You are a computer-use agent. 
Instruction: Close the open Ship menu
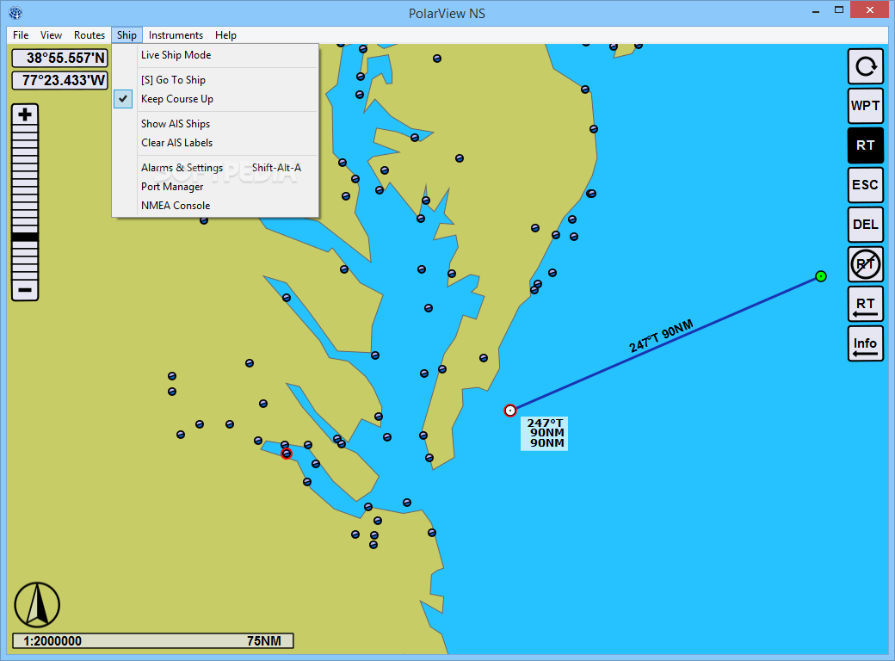tap(127, 34)
